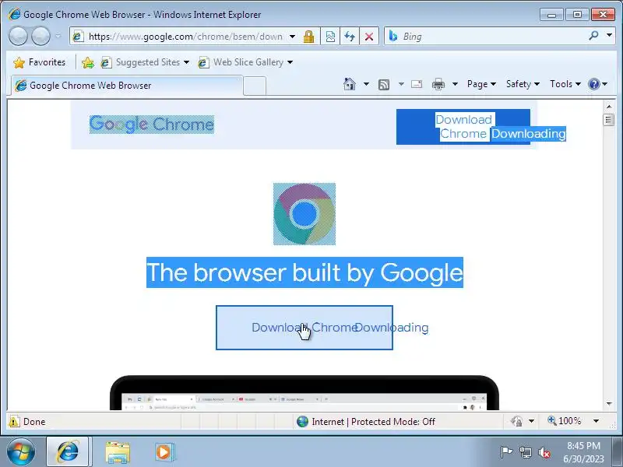Open Web Slice Gallery dropdown
Screen dimensions: 623x467
[x=245, y=62]
